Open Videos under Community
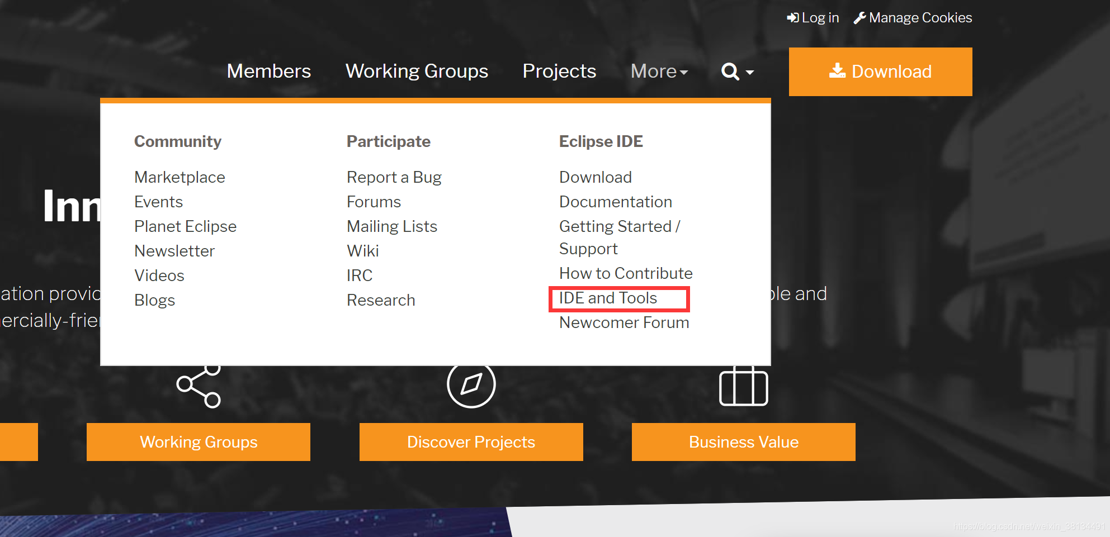The width and height of the screenshot is (1110, 537). 159,275
